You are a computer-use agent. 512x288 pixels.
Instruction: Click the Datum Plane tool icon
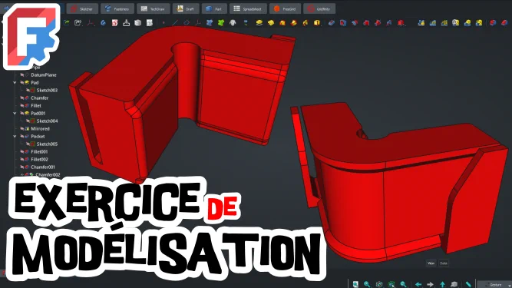(187, 23)
